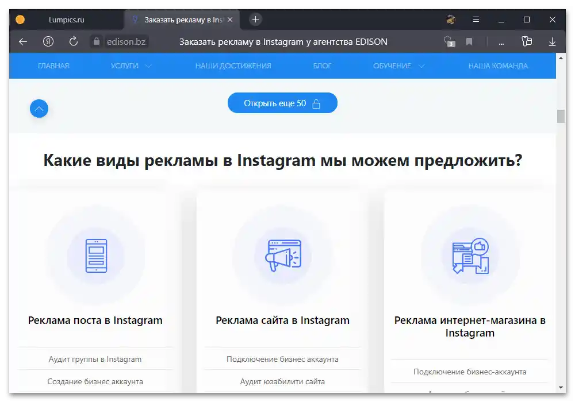Click the scrollbar down arrow
Image resolution: width=575 pixels, height=402 pixels.
coord(561,388)
